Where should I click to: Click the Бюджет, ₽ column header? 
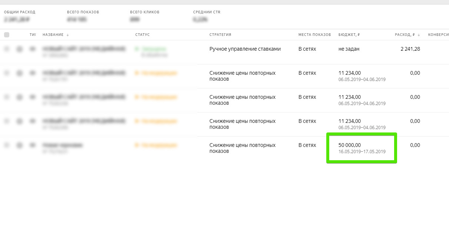tap(349, 35)
